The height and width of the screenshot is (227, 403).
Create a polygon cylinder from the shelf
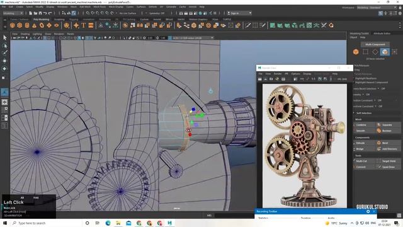coord(27,25)
